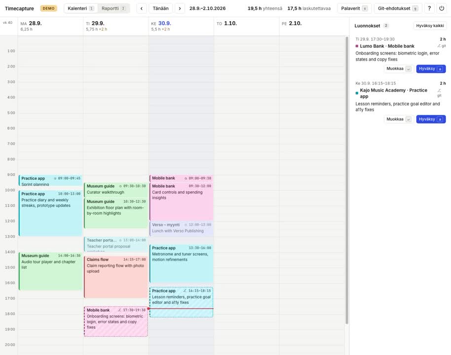Select the Tuesday 29.9. day header

click(115, 26)
